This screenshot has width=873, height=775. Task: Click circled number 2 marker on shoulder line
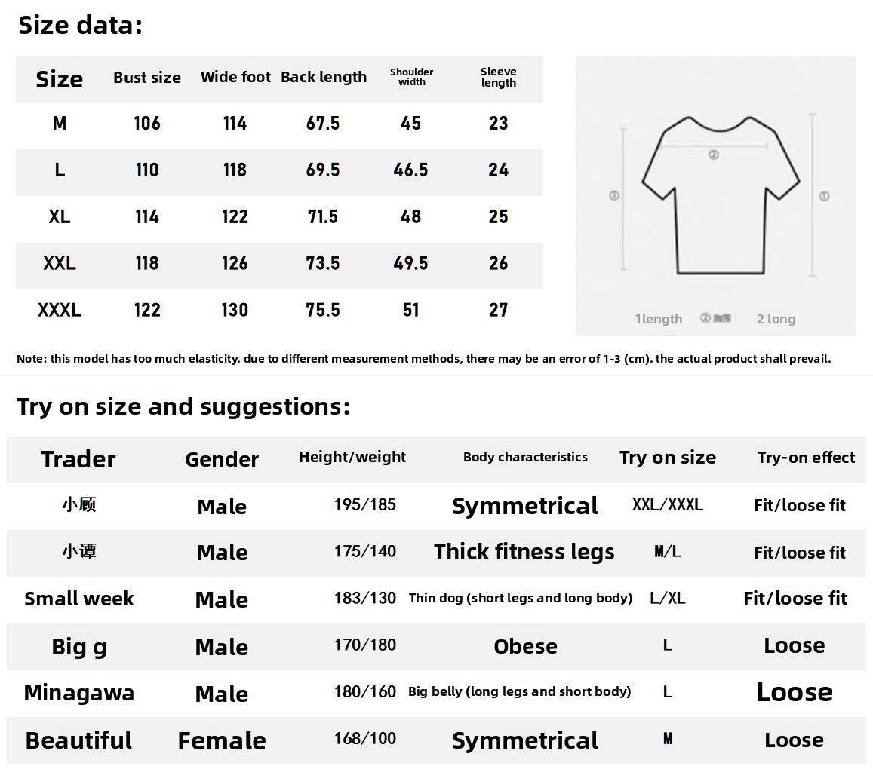pos(713,155)
